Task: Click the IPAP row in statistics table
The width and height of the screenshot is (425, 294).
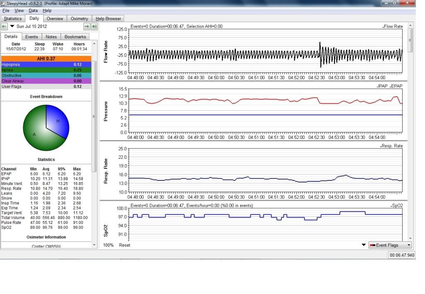Action: pyautogui.click(x=45, y=179)
